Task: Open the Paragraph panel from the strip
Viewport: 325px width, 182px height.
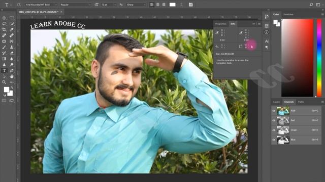Action: (267, 48)
